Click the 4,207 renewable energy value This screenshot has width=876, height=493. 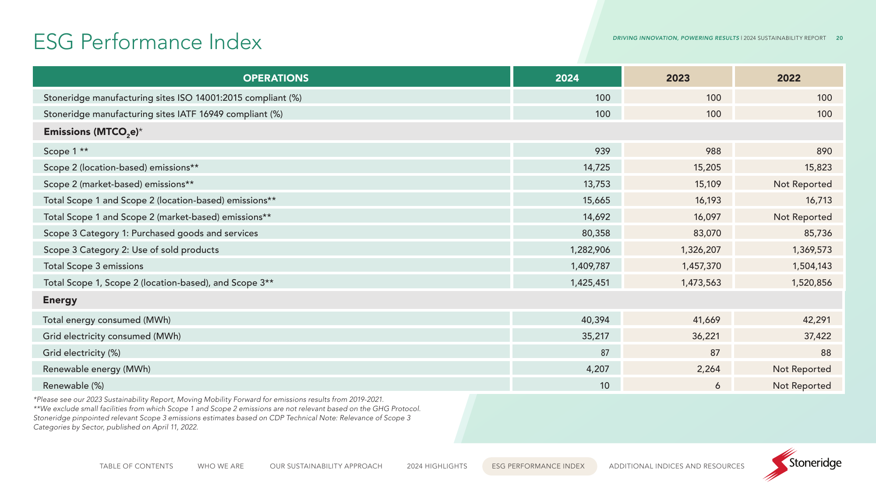point(598,369)
